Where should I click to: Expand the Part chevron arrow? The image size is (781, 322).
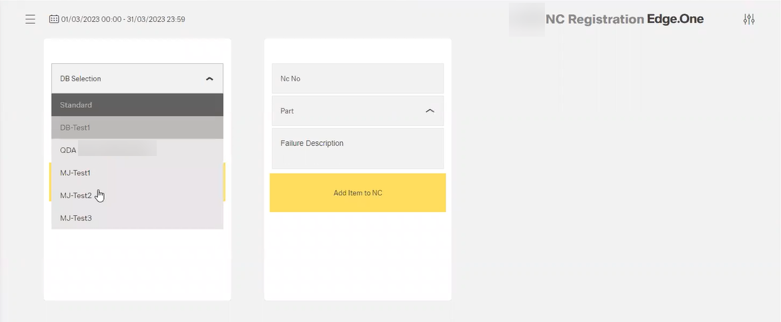pyautogui.click(x=430, y=111)
